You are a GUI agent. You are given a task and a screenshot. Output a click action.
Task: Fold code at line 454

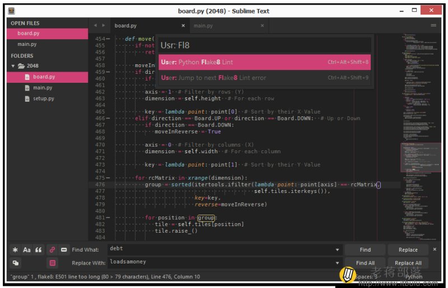pyautogui.click(x=108, y=39)
